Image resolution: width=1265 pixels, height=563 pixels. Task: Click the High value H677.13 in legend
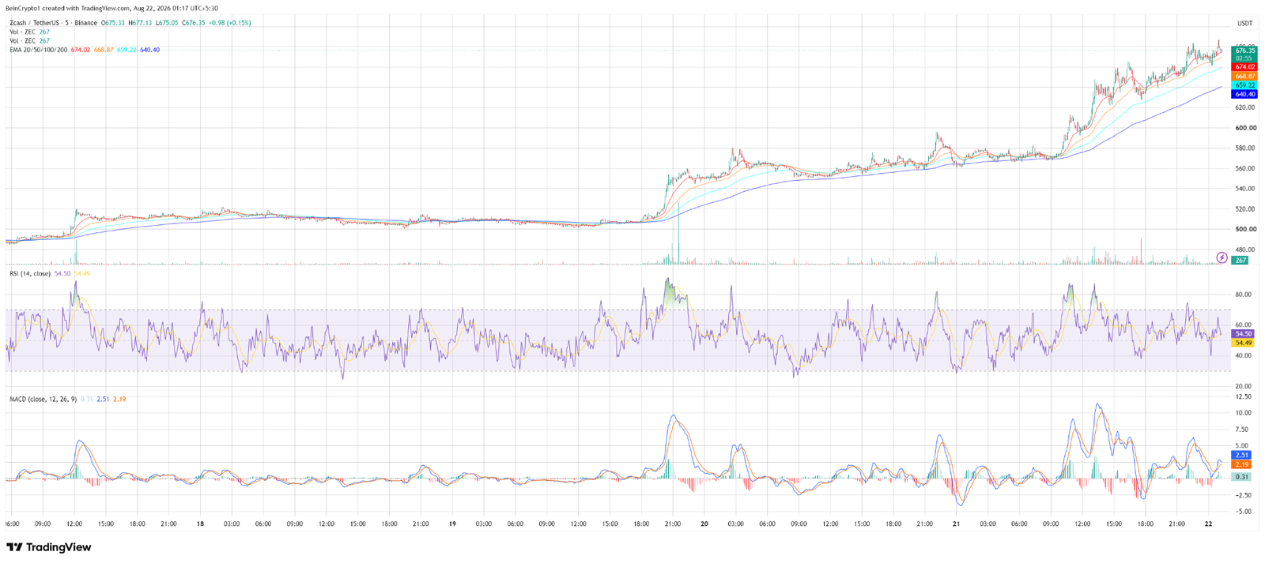(x=141, y=23)
